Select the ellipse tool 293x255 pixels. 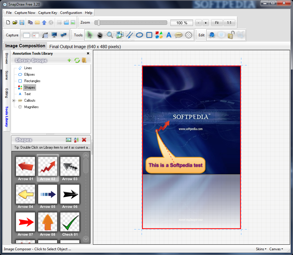pos(139,35)
